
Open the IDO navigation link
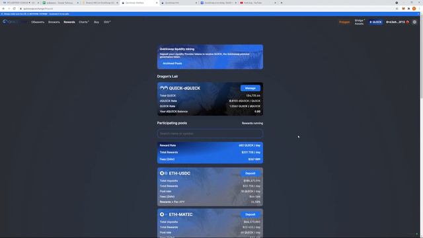107,22
